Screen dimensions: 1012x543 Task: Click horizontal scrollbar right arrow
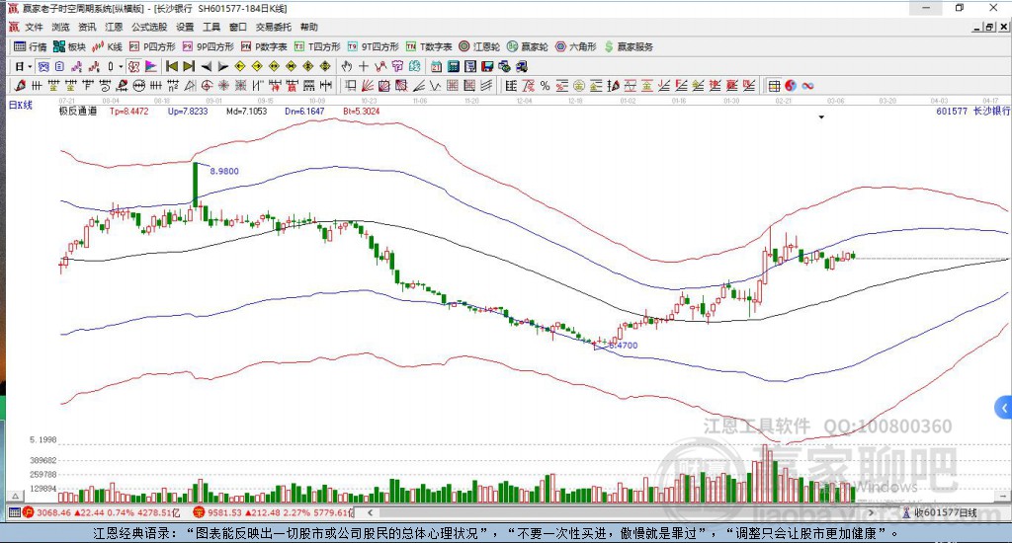coord(871,512)
